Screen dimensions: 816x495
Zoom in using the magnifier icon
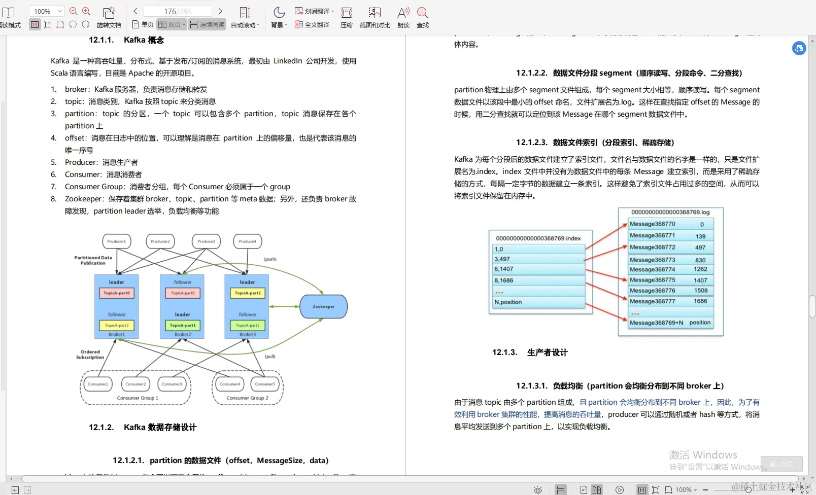coord(86,11)
